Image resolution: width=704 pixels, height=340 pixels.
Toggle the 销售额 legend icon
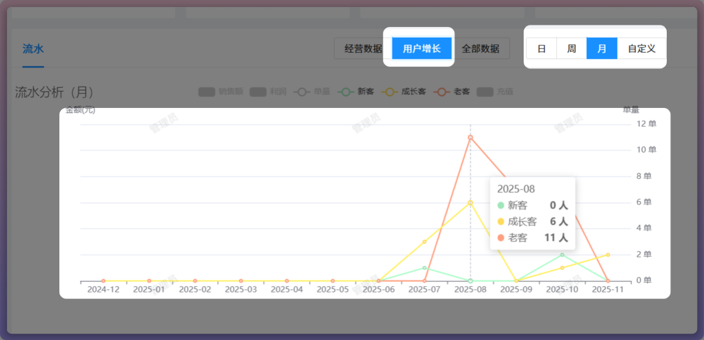pos(207,92)
